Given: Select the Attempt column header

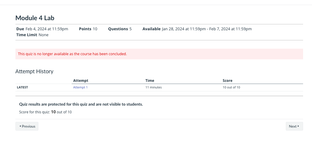Looking at the screenshot, I should coord(81,81).
